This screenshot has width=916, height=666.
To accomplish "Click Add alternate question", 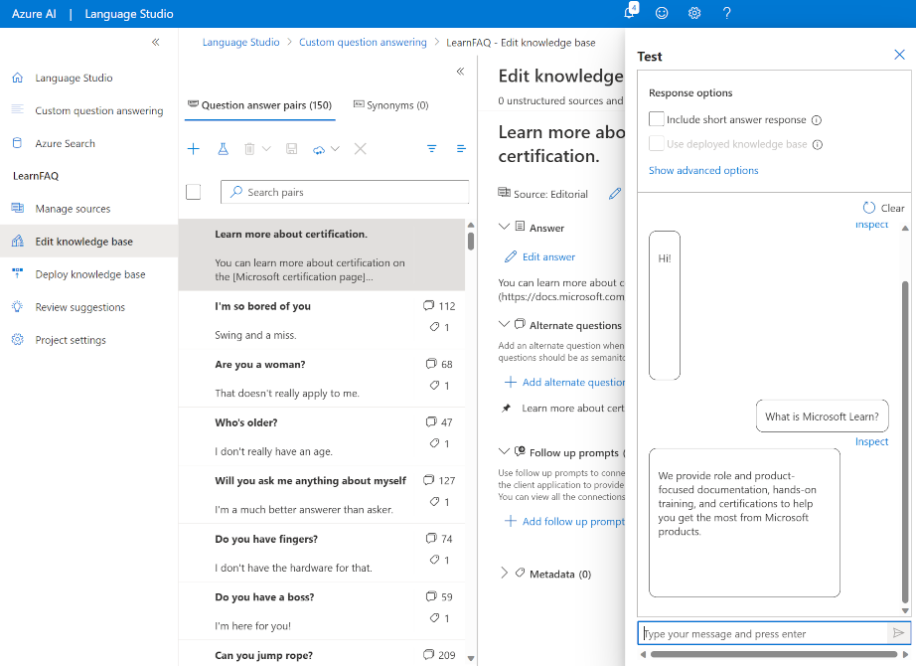I will click(564, 382).
